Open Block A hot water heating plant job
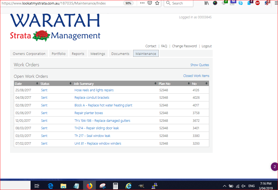 pos(103,105)
